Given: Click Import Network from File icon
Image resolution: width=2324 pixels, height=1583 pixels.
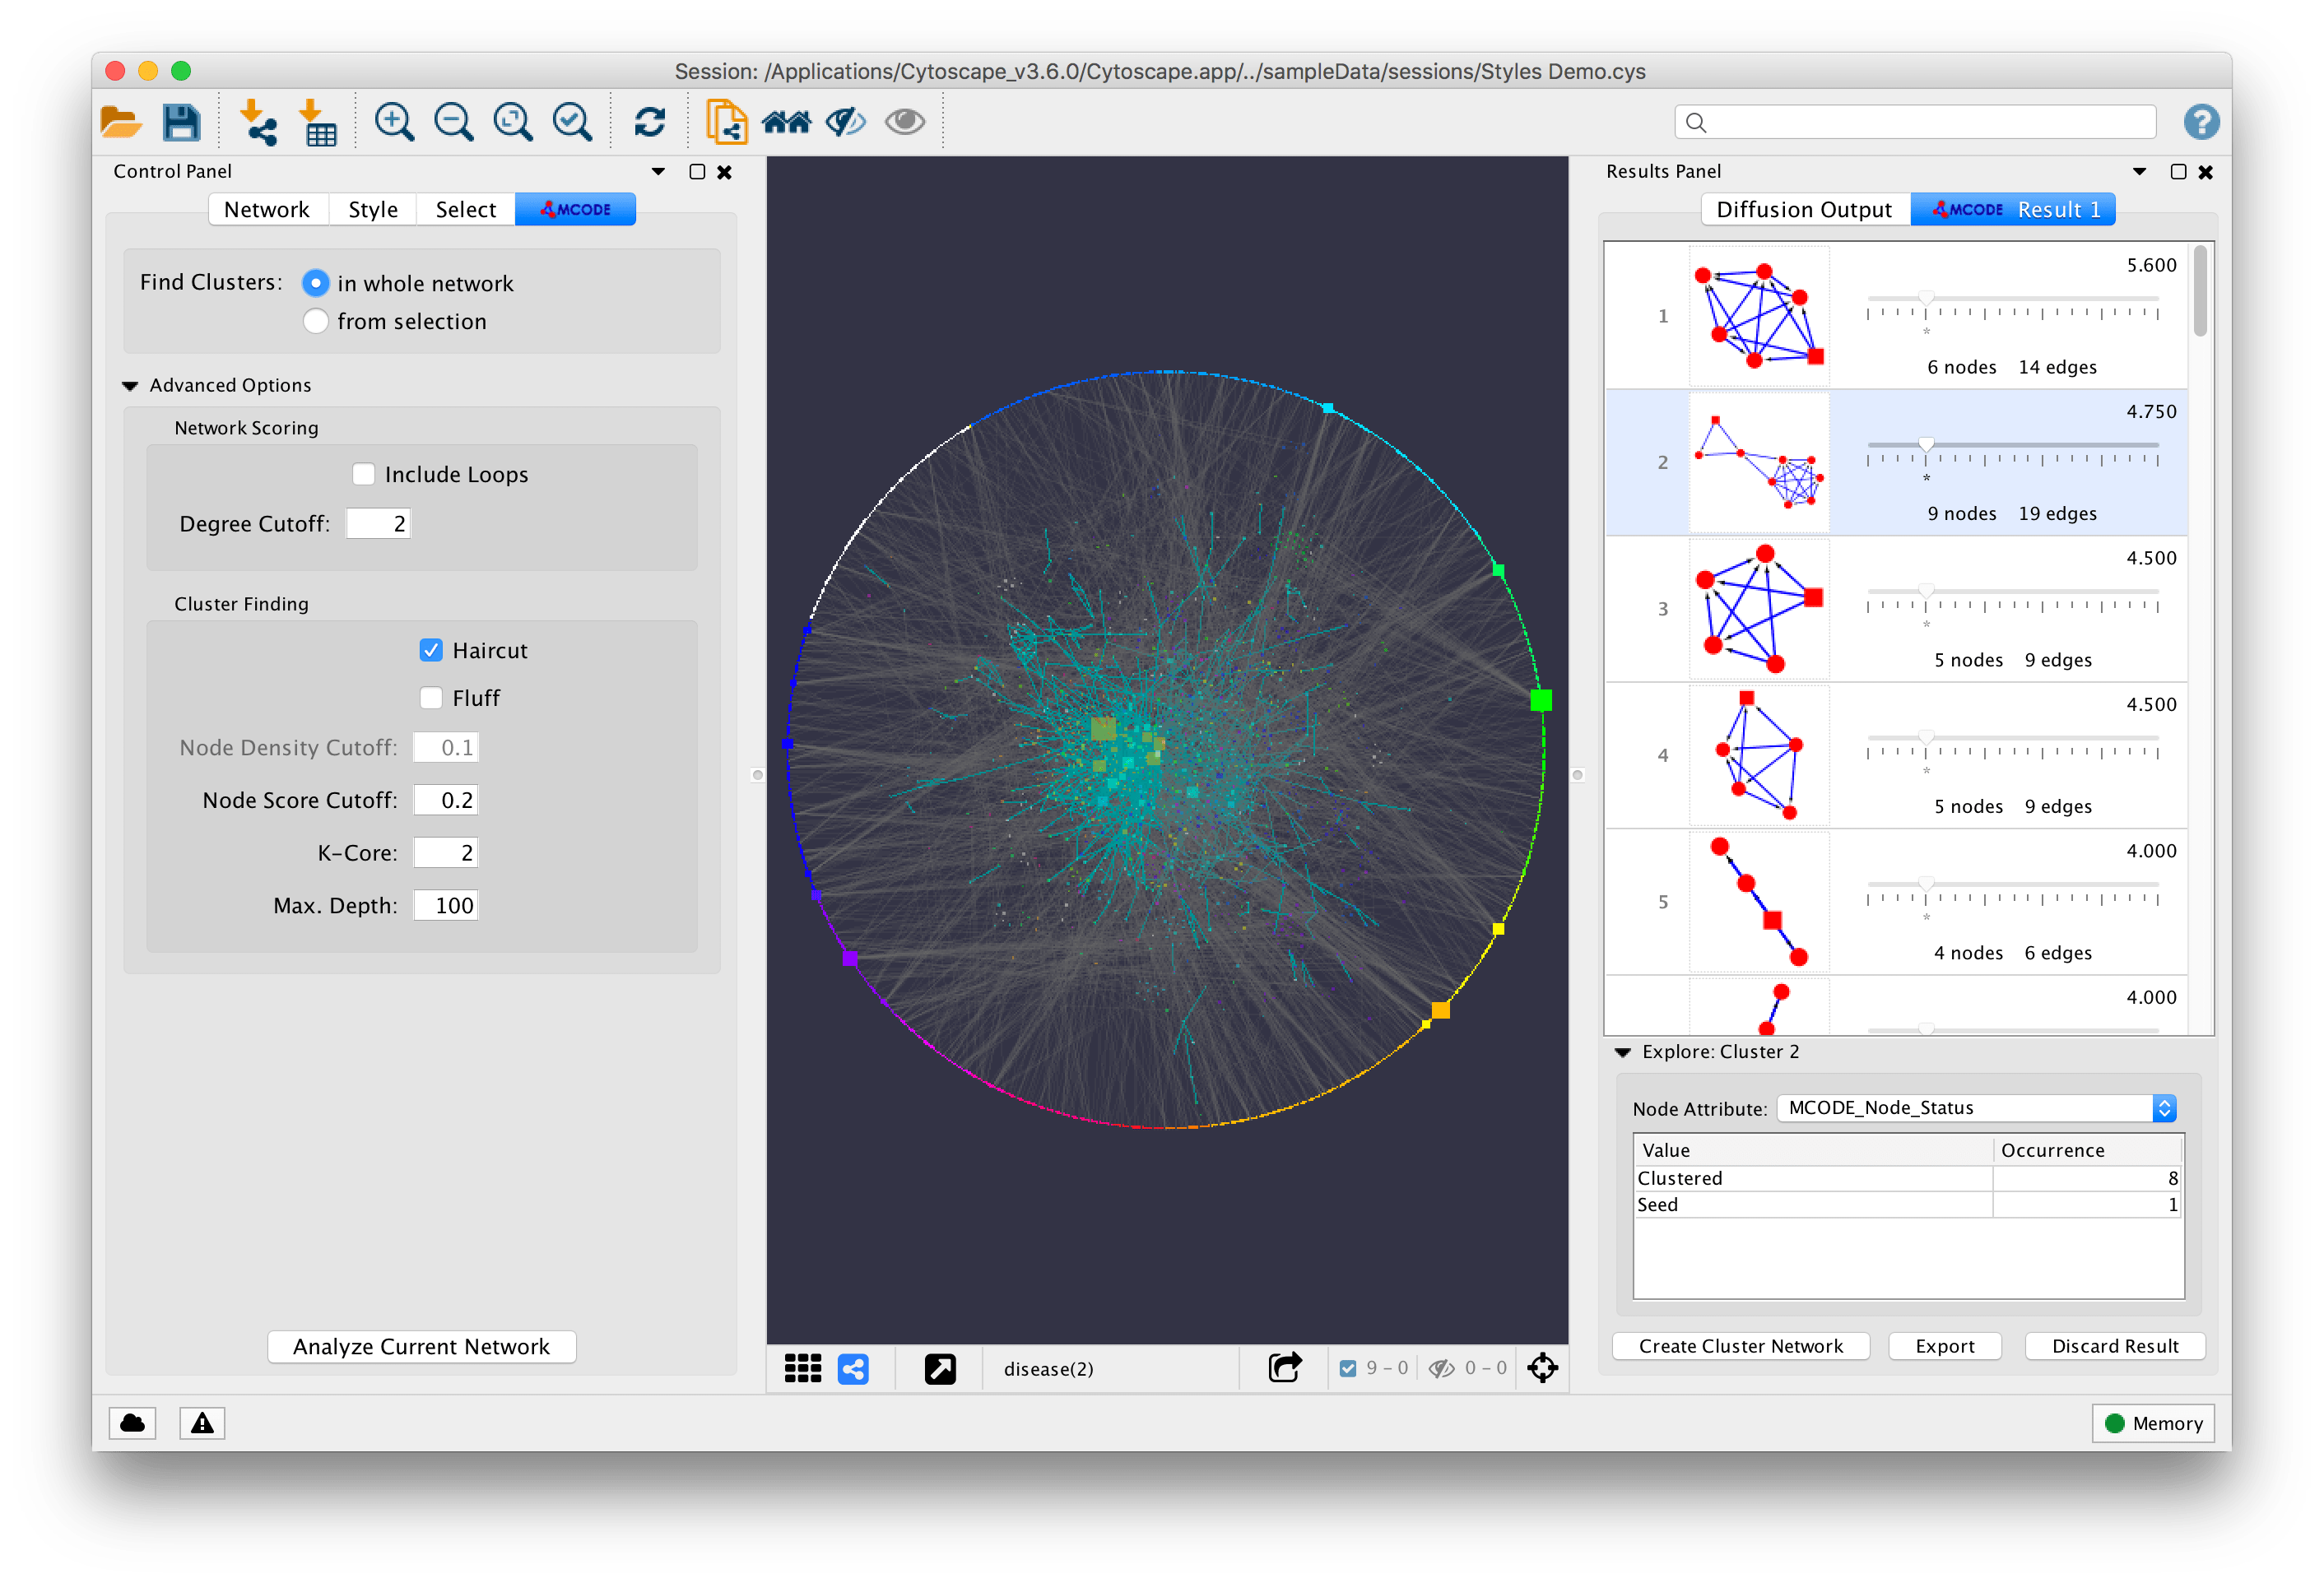Looking at the screenshot, I should [x=258, y=122].
